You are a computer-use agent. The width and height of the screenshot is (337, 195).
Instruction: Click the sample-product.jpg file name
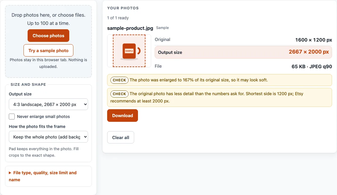[x=130, y=28]
